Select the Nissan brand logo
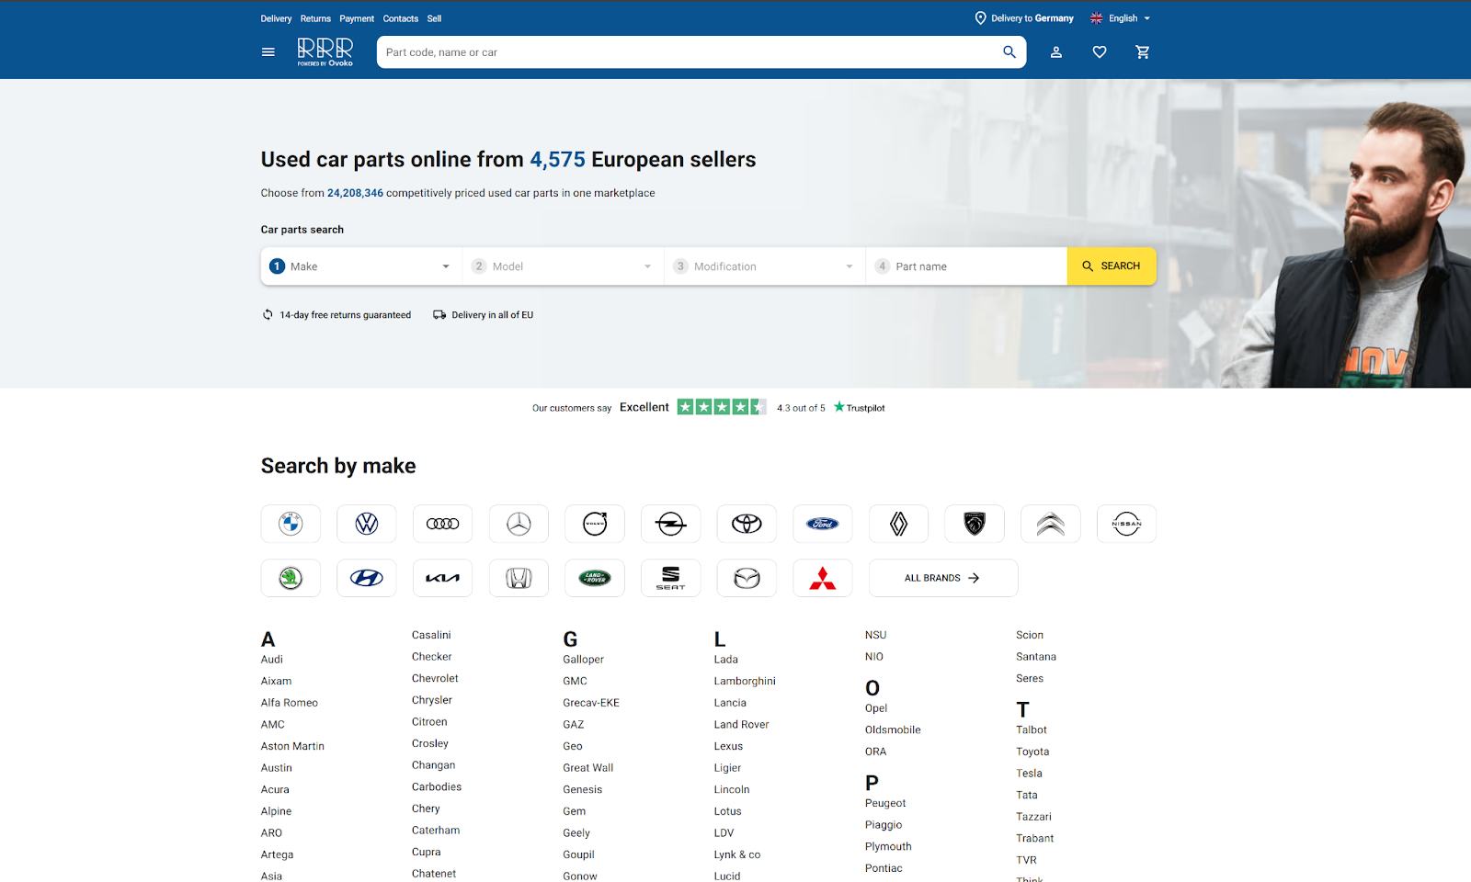 point(1127,524)
